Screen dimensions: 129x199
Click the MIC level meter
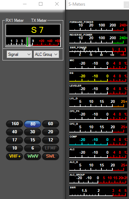[98, 64]
